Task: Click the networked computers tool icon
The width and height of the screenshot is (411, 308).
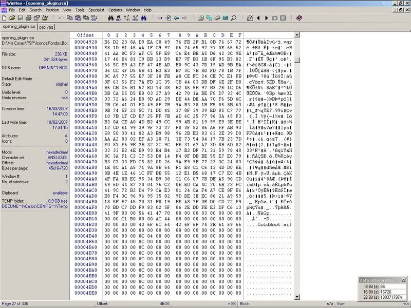Action: pyautogui.click(x=209, y=18)
